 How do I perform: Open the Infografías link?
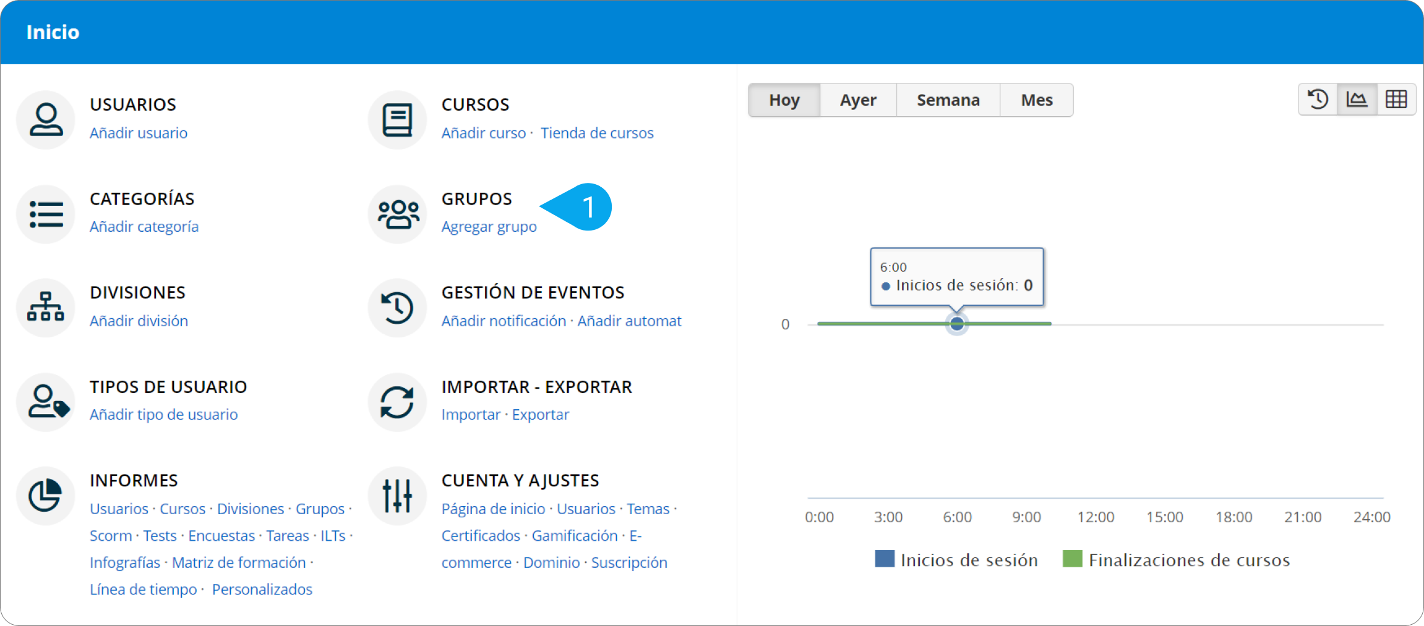pos(125,562)
